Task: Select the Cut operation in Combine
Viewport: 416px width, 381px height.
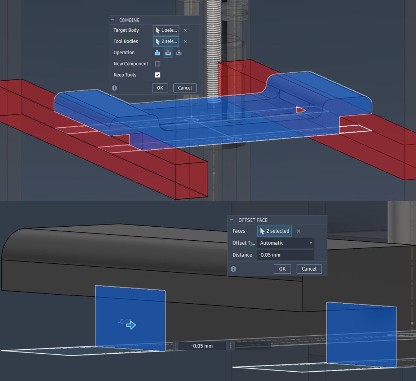Action: tap(168, 53)
